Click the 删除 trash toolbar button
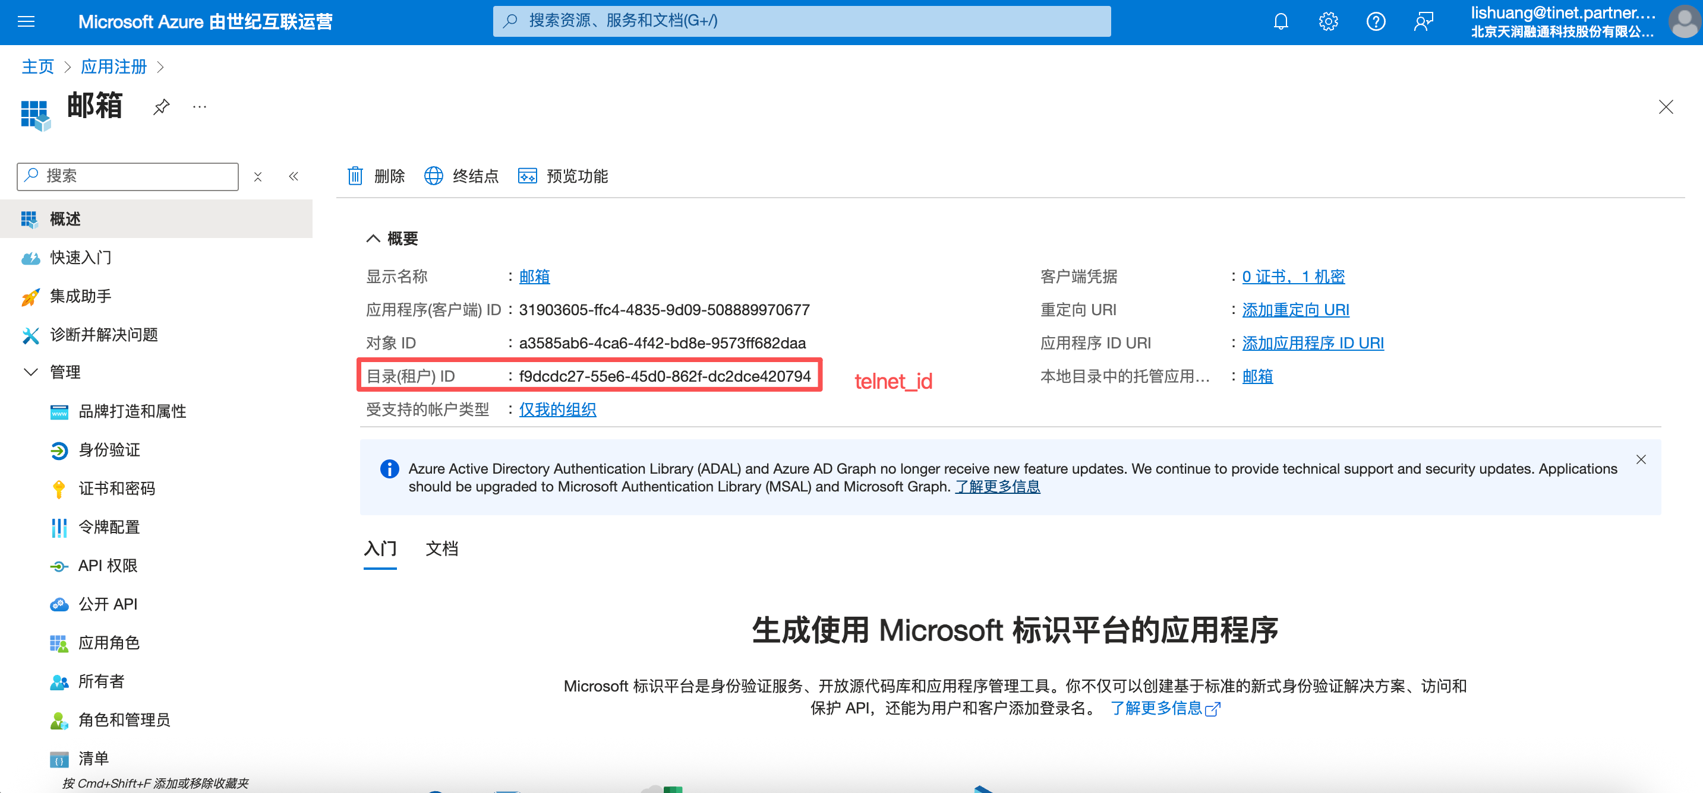This screenshot has height=793, width=1703. pyautogui.click(x=376, y=176)
